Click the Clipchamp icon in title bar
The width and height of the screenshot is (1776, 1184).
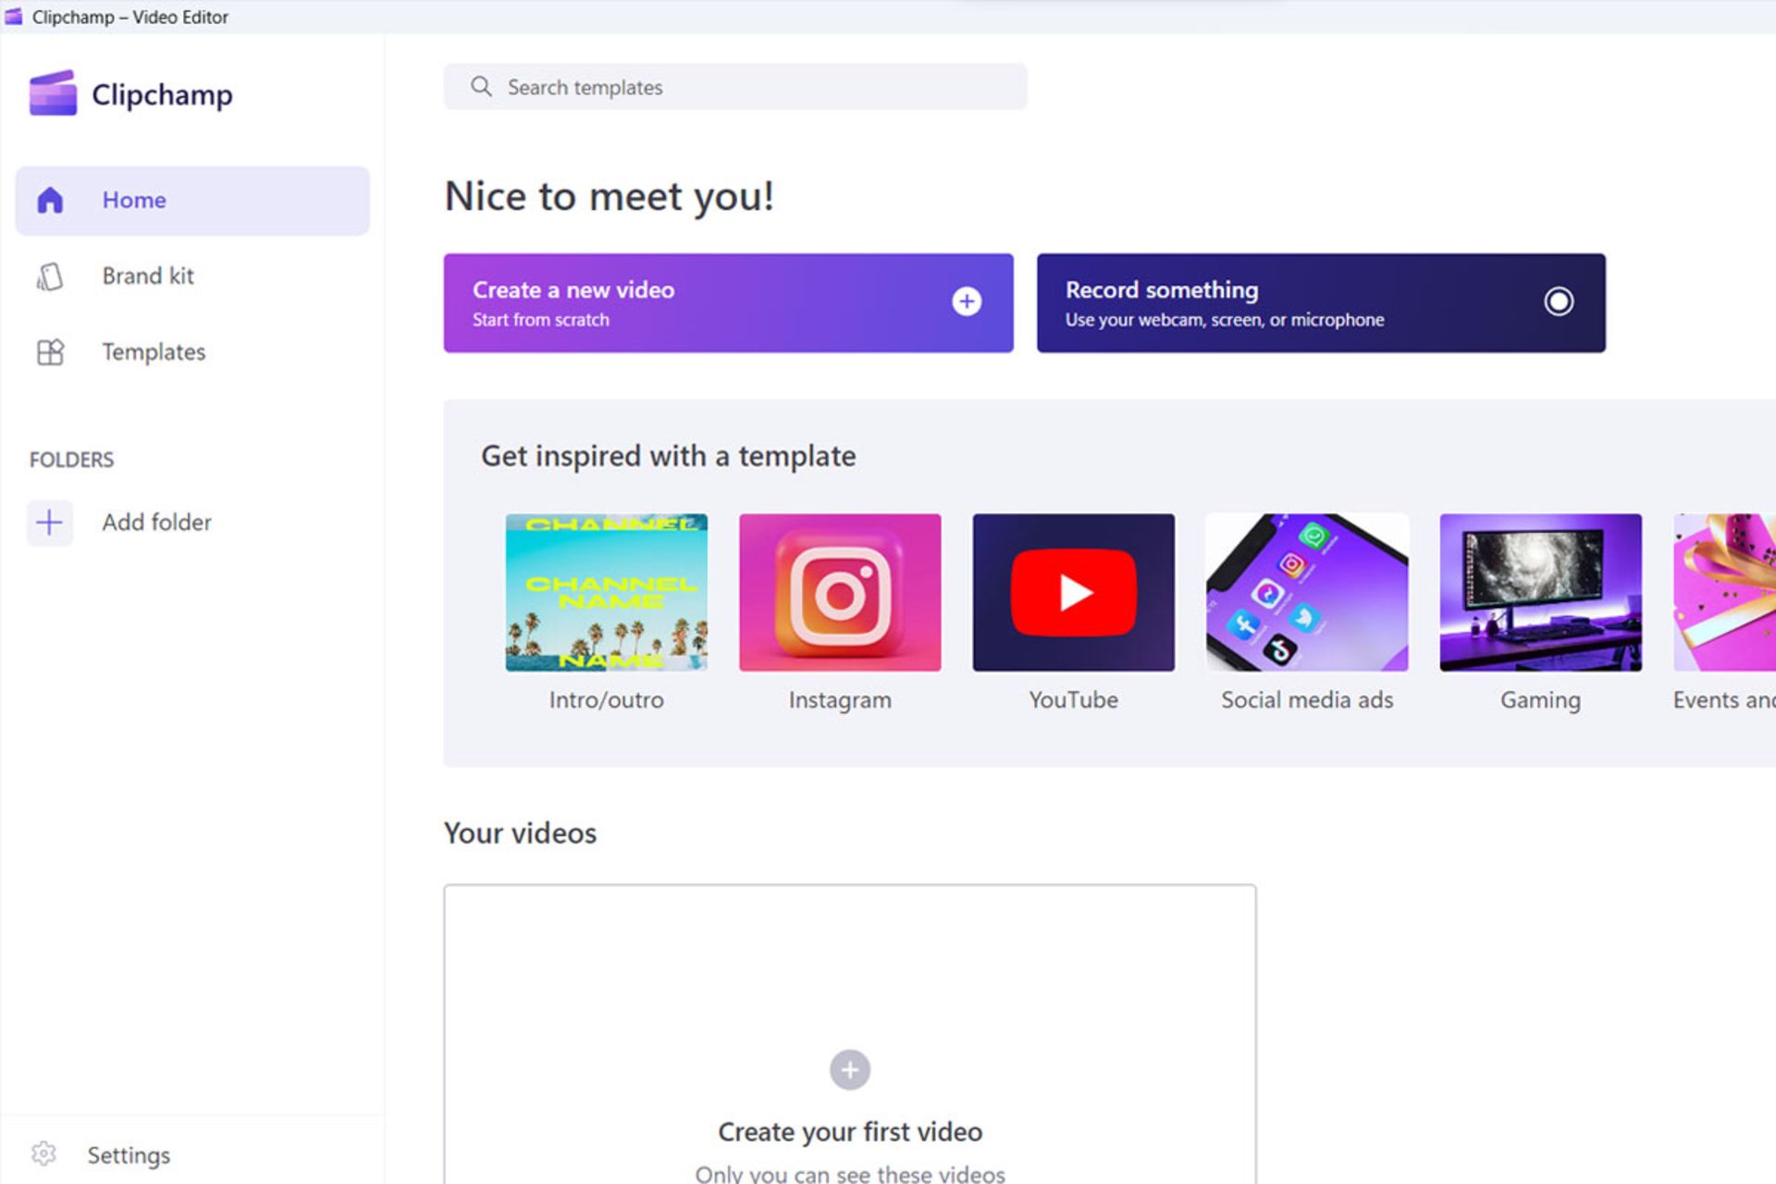pyautogui.click(x=13, y=17)
